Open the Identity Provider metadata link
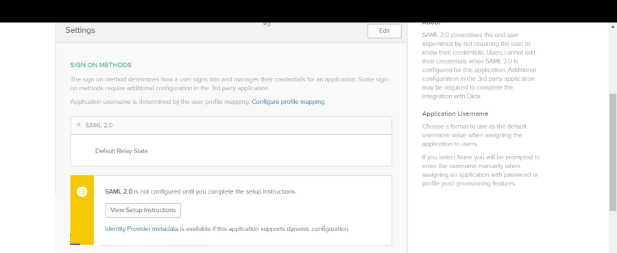Viewport: 617px width, 253px height. coord(142,228)
